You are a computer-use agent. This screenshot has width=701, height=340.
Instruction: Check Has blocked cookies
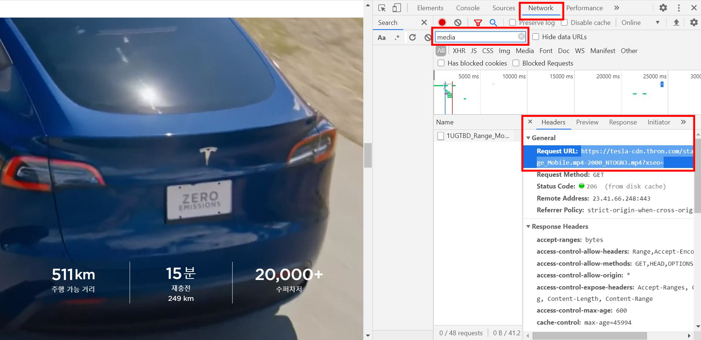pyautogui.click(x=441, y=63)
